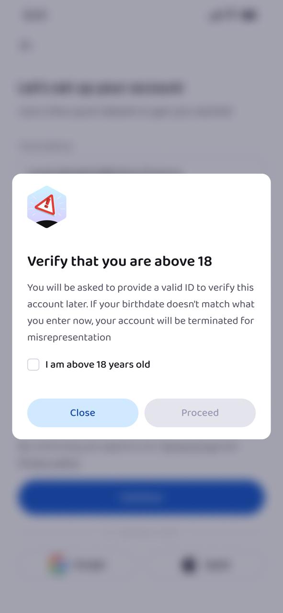
Task: Tap the battery indicator icon
Action: (x=249, y=15)
